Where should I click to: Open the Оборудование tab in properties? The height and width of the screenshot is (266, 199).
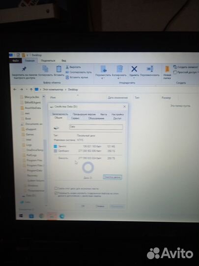pyautogui.click(x=96, y=118)
